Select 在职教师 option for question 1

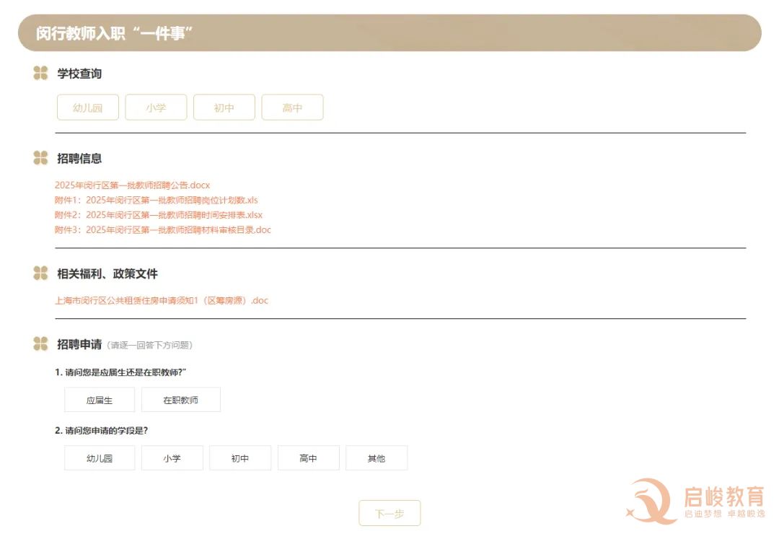[x=181, y=400]
